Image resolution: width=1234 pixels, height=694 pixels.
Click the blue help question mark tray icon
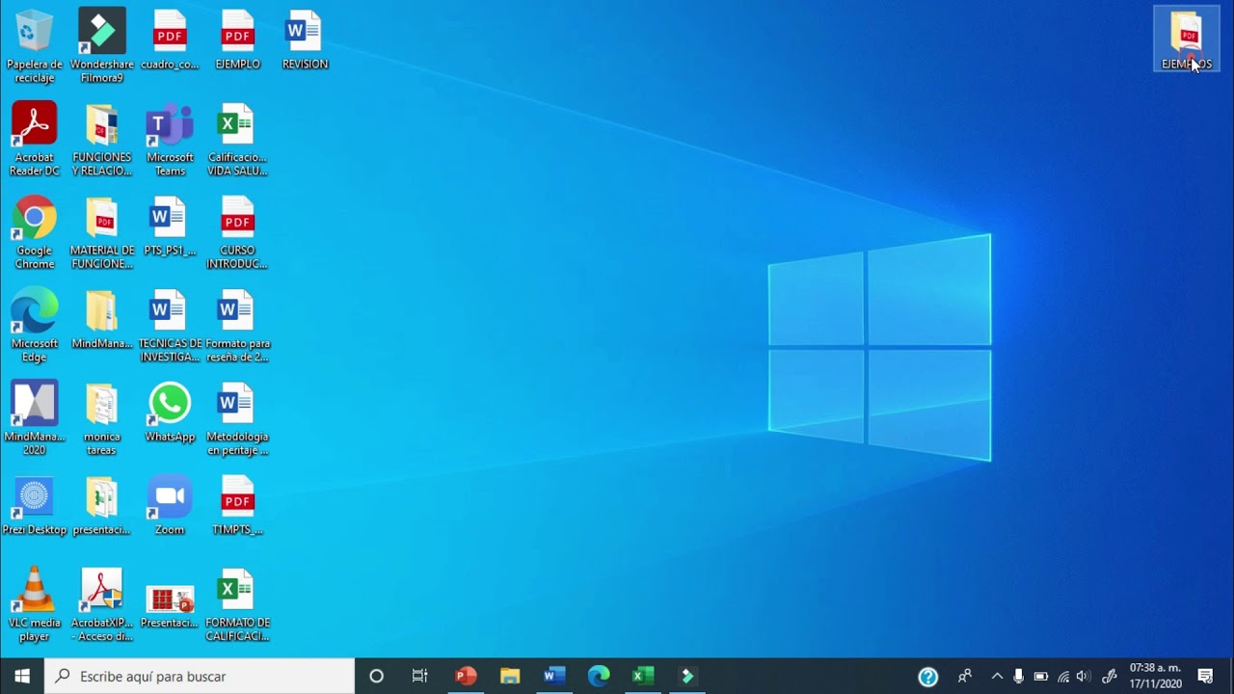[928, 677]
